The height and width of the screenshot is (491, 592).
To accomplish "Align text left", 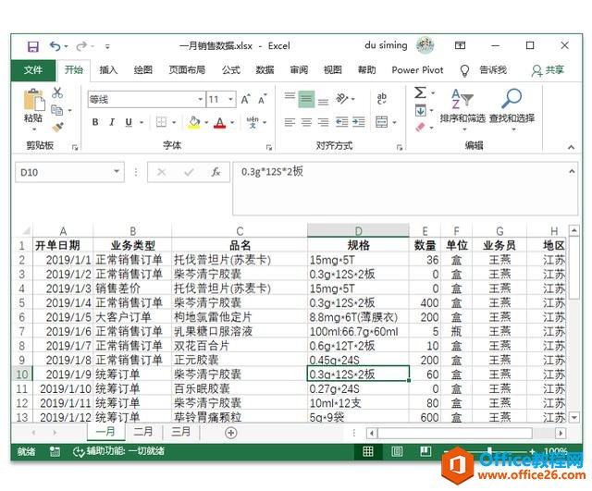I will point(290,122).
